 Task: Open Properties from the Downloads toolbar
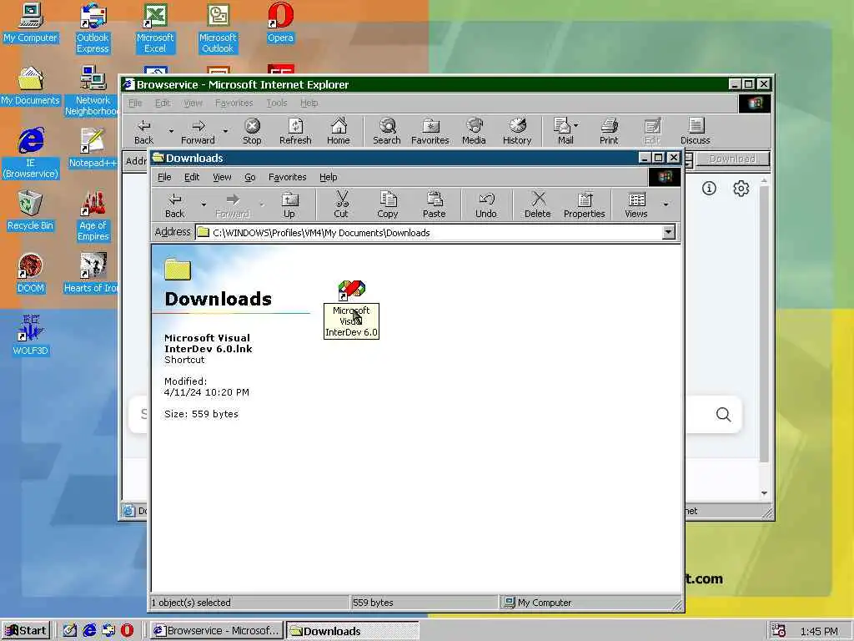tap(585, 205)
